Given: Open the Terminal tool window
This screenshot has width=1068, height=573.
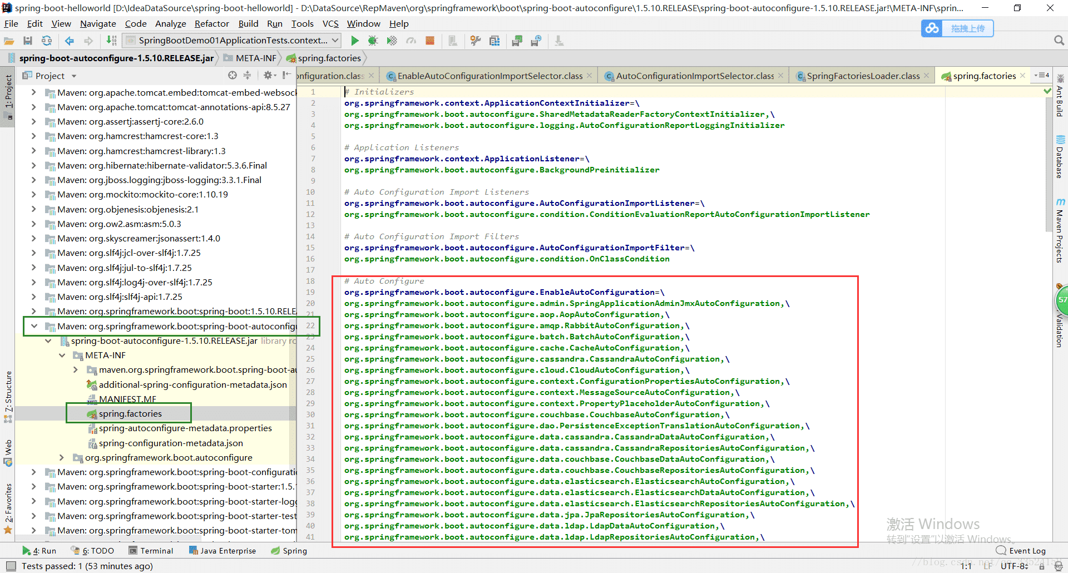Looking at the screenshot, I should (151, 551).
